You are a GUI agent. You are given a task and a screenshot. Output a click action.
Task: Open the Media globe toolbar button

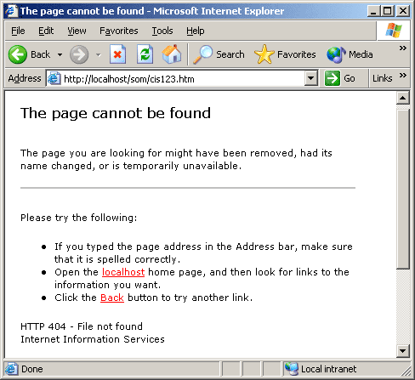[350, 54]
